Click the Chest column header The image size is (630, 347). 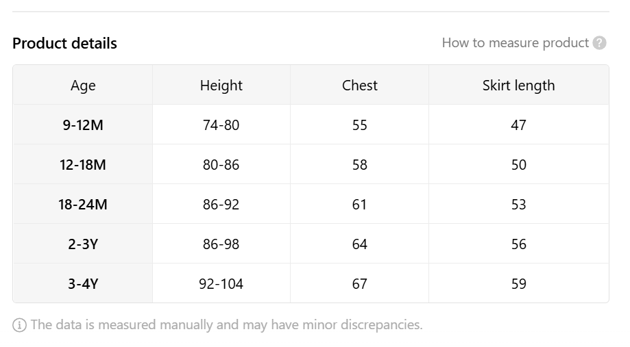pyautogui.click(x=360, y=85)
